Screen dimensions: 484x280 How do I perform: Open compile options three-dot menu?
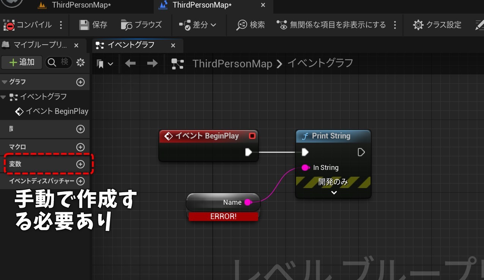[x=61, y=25]
